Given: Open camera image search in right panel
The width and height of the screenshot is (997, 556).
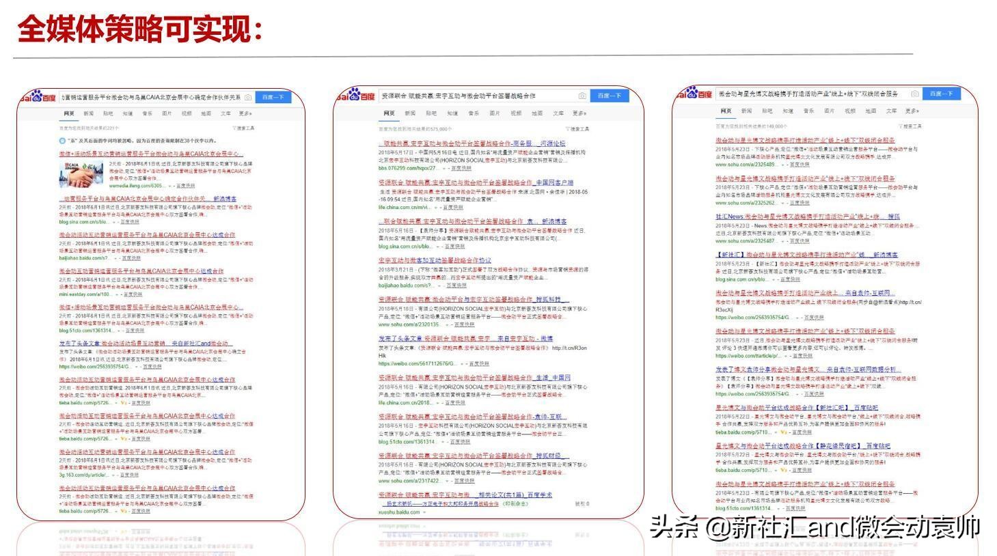Looking at the screenshot, I should [914, 94].
